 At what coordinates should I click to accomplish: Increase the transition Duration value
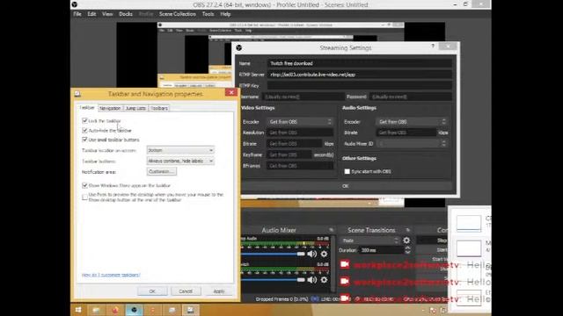407,248
